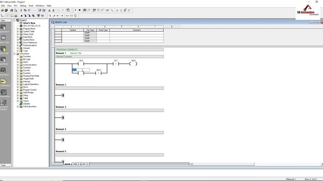Click the Copy toolbar icon
The image size is (323, 181).
tap(25, 10)
